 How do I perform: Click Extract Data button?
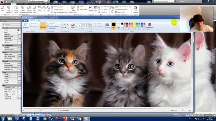119,12
